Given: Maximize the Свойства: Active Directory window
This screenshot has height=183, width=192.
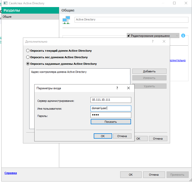Looking at the screenshot, I should tap(174, 3).
